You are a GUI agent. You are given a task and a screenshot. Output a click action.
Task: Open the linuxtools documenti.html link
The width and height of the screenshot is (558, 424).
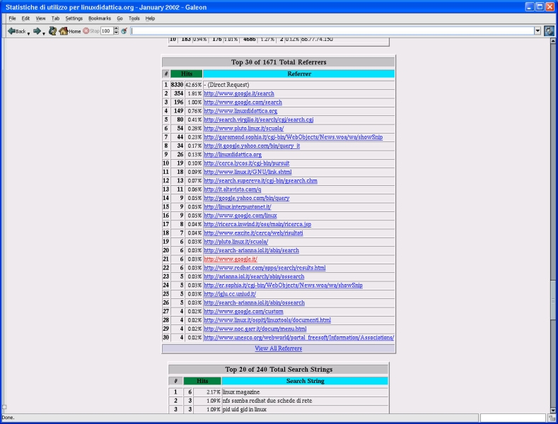tap(267, 320)
